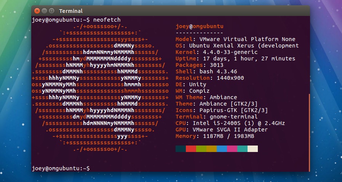This screenshot has width=342, height=182.
Task: Click the CPU Intel i5-2400S line
Action: click(230, 123)
